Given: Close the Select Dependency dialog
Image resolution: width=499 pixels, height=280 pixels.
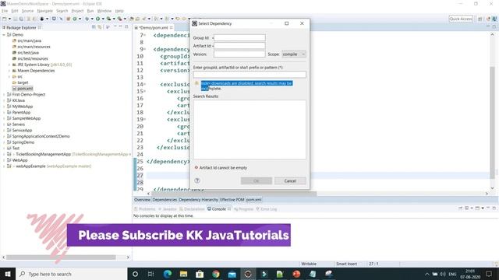Looking at the screenshot, I should click(302, 23).
